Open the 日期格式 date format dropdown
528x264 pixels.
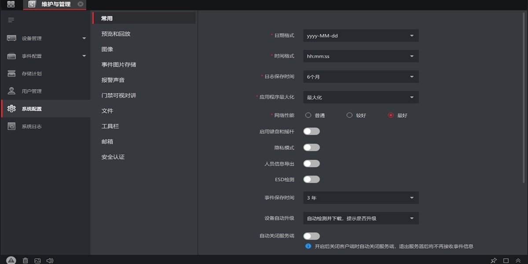[360, 36]
